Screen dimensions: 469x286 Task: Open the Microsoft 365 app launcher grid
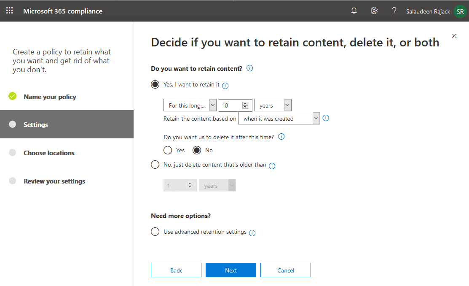click(x=10, y=10)
